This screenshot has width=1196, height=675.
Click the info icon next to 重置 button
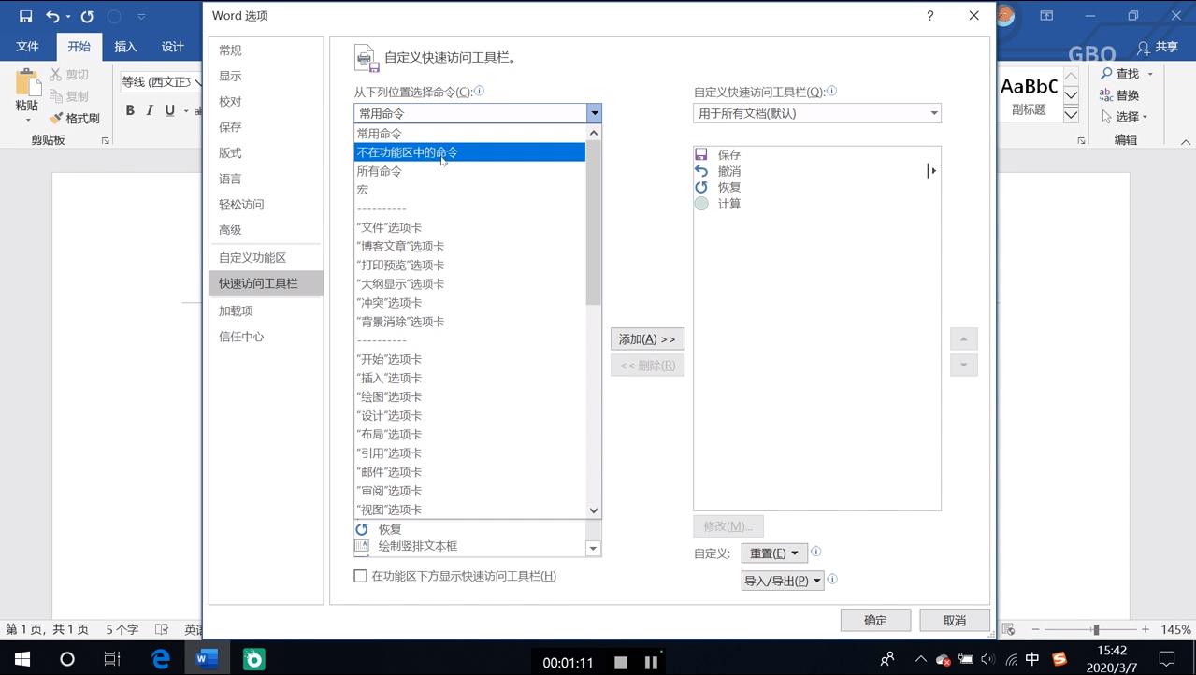[815, 552]
